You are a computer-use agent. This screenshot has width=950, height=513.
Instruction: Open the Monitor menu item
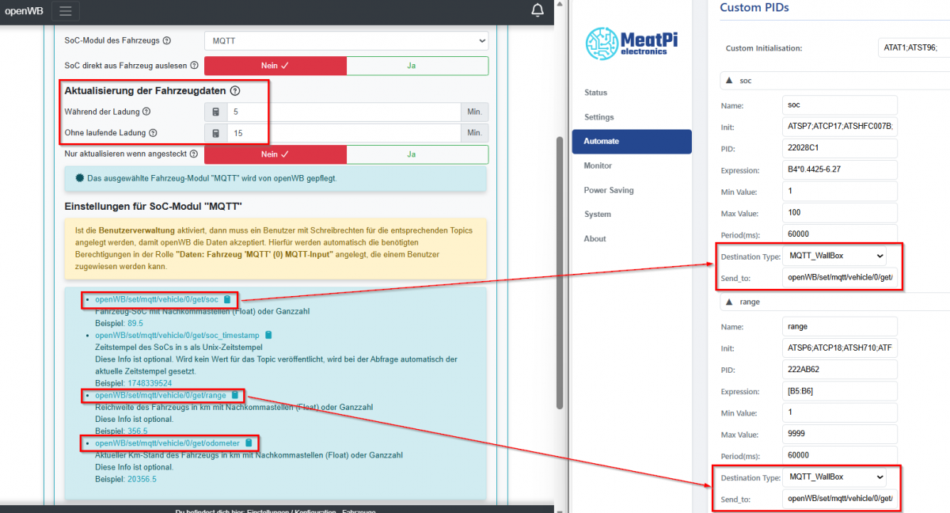(x=598, y=165)
